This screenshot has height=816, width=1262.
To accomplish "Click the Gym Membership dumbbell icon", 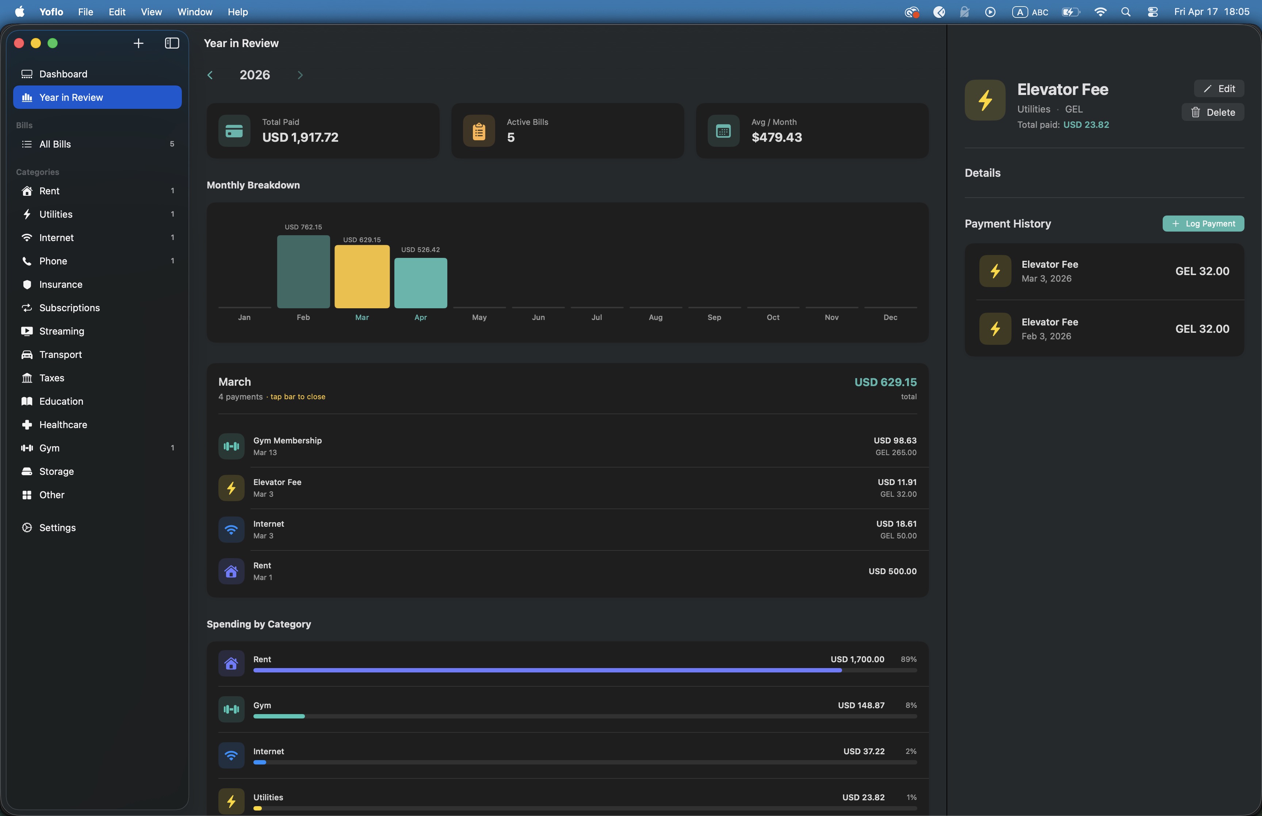I will point(232,446).
